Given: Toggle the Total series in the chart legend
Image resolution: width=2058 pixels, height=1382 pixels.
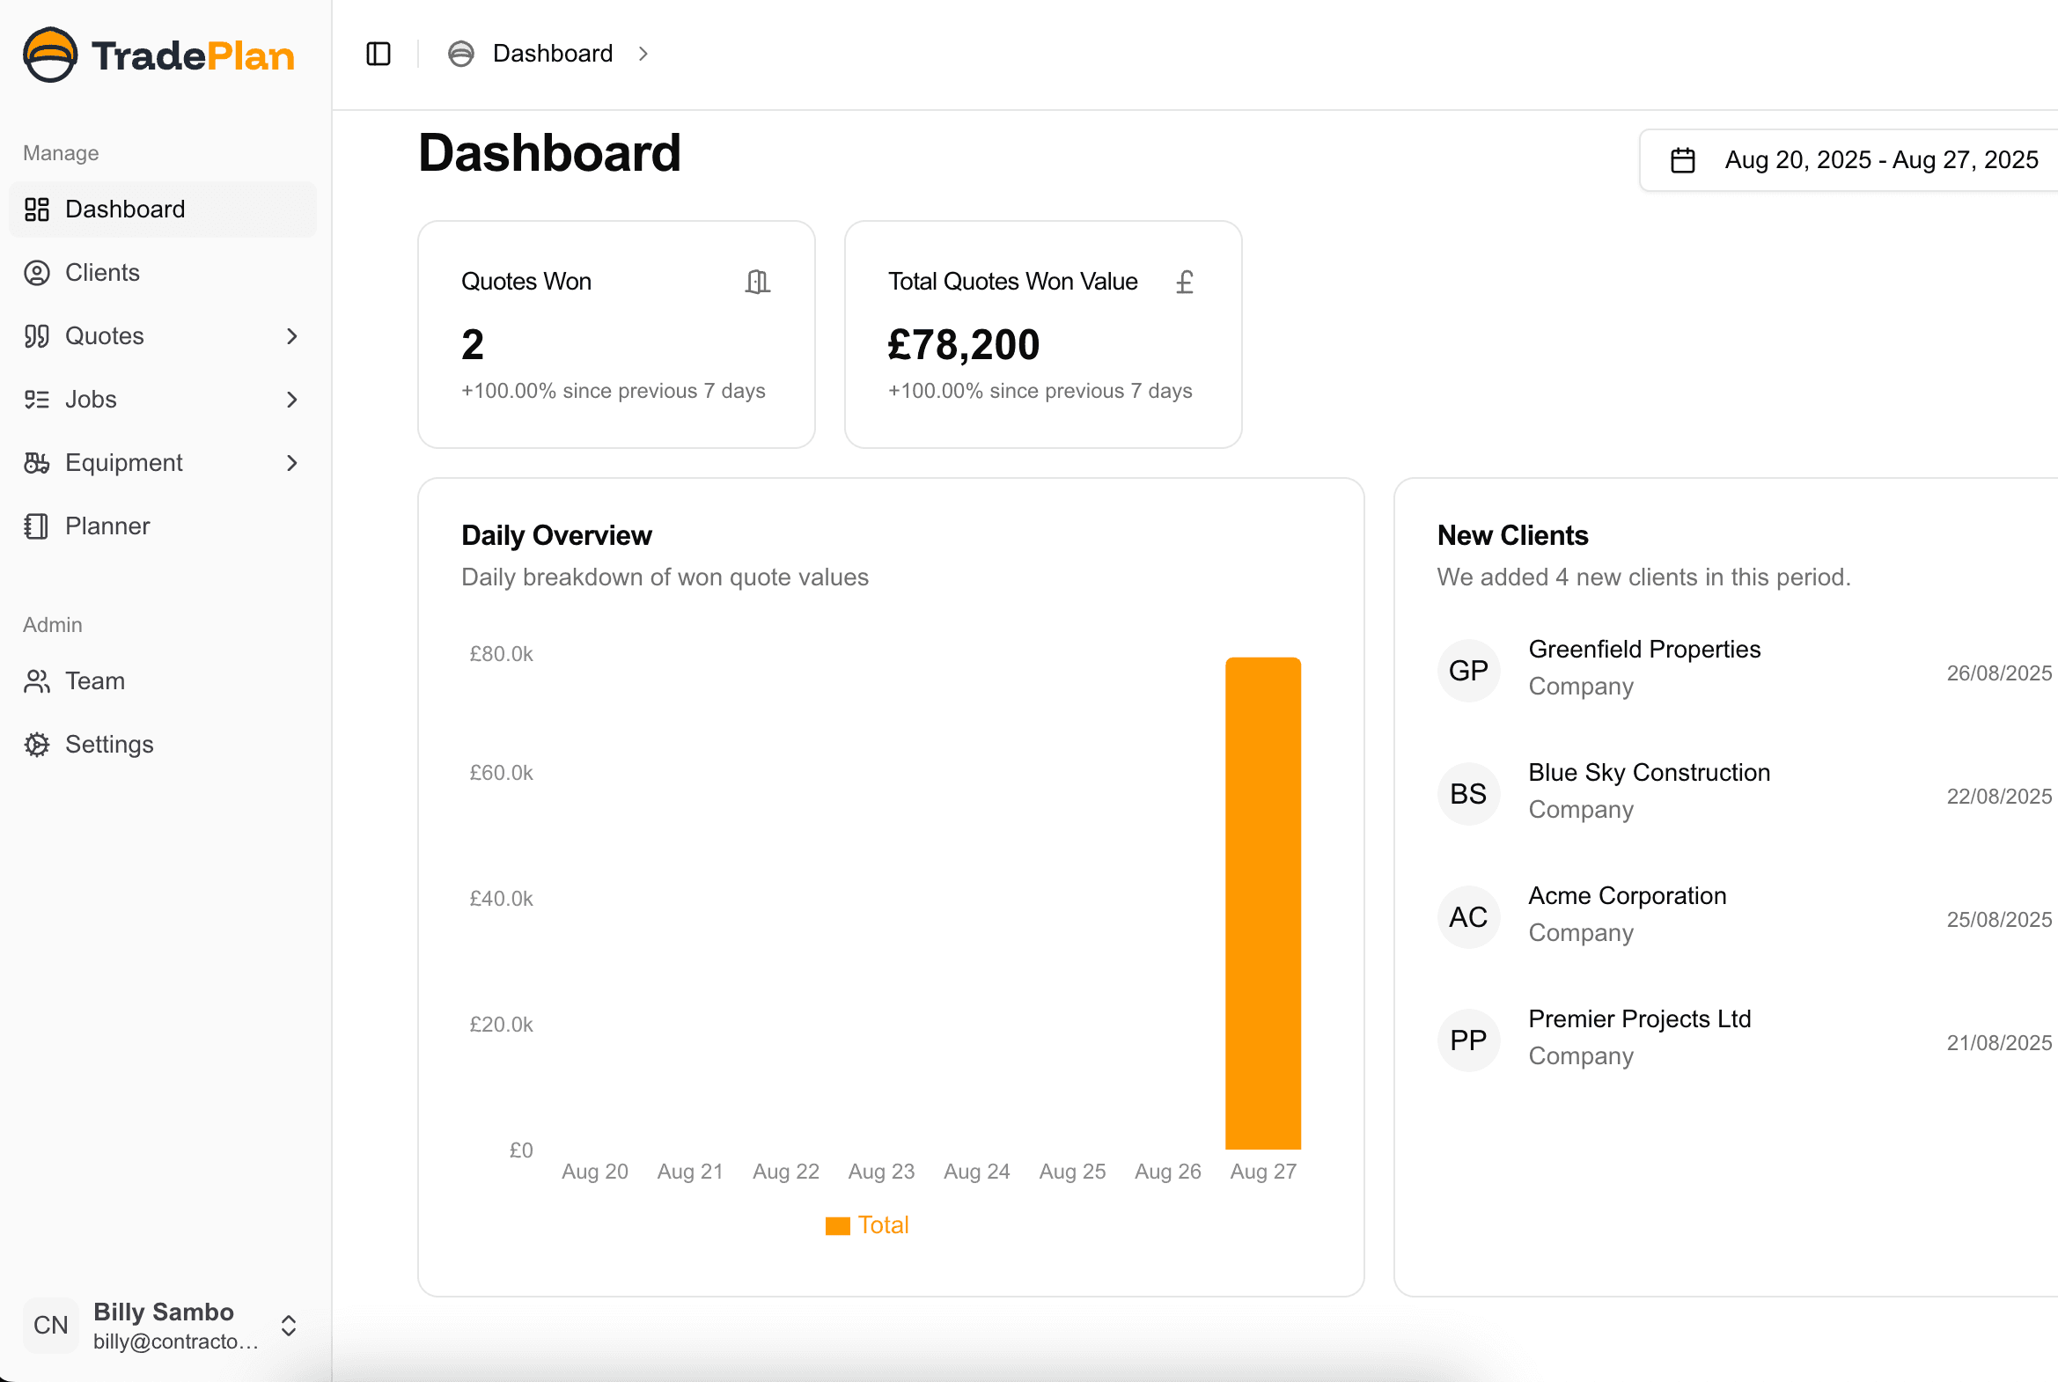Looking at the screenshot, I should tap(866, 1224).
